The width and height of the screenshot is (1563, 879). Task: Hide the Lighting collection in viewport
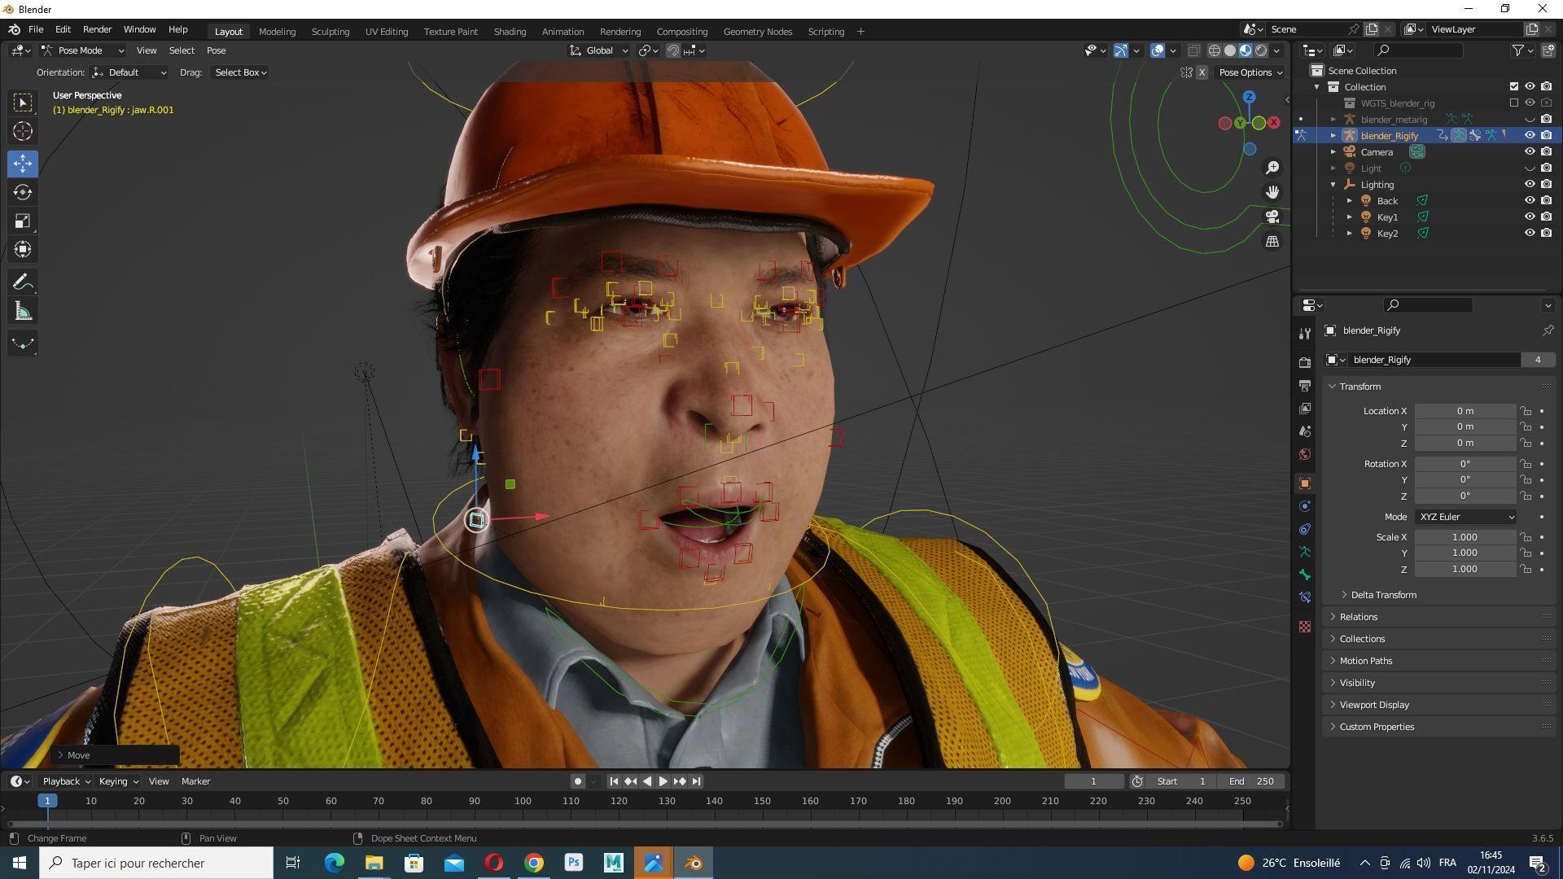tap(1530, 185)
